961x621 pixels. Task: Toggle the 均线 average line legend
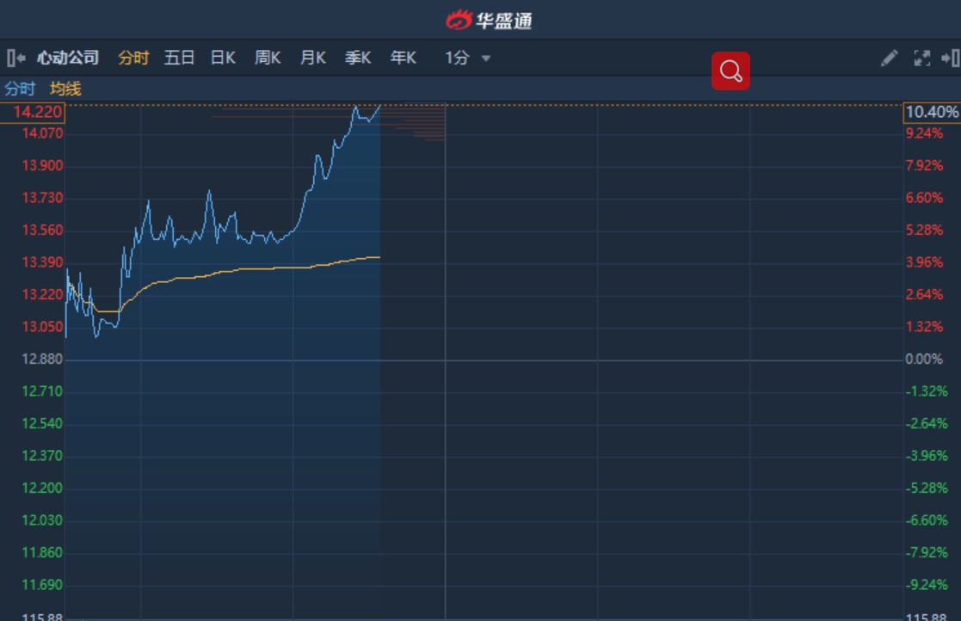point(65,89)
